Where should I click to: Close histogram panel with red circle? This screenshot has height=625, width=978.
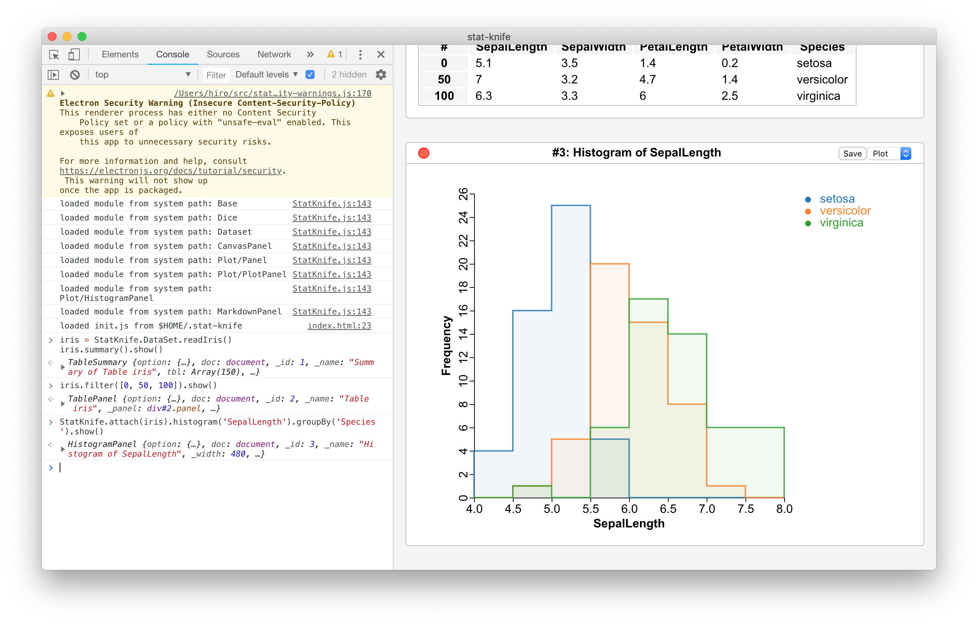tap(424, 153)
